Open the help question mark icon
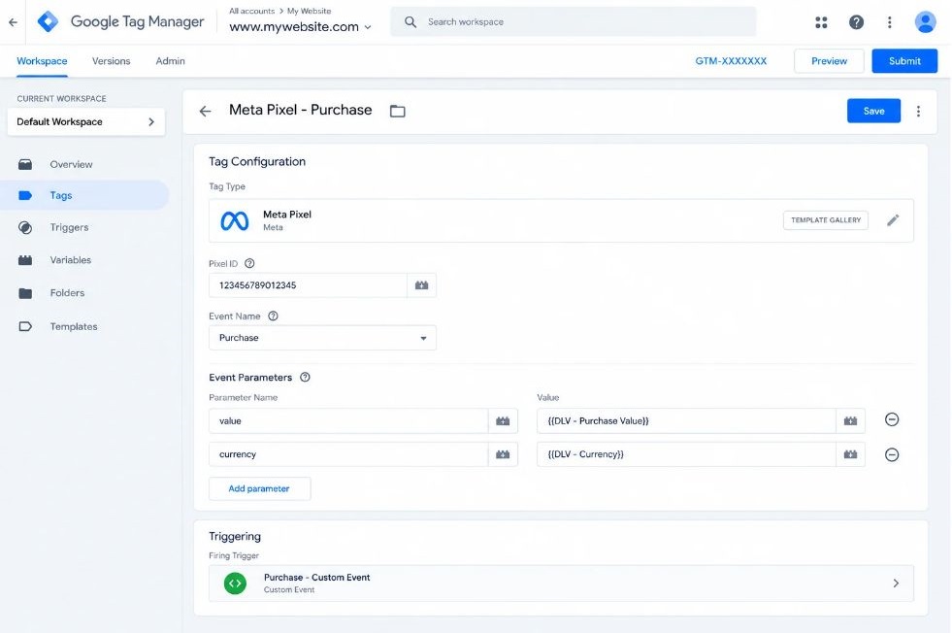952x633 pixels. click(x=856, y=22)
